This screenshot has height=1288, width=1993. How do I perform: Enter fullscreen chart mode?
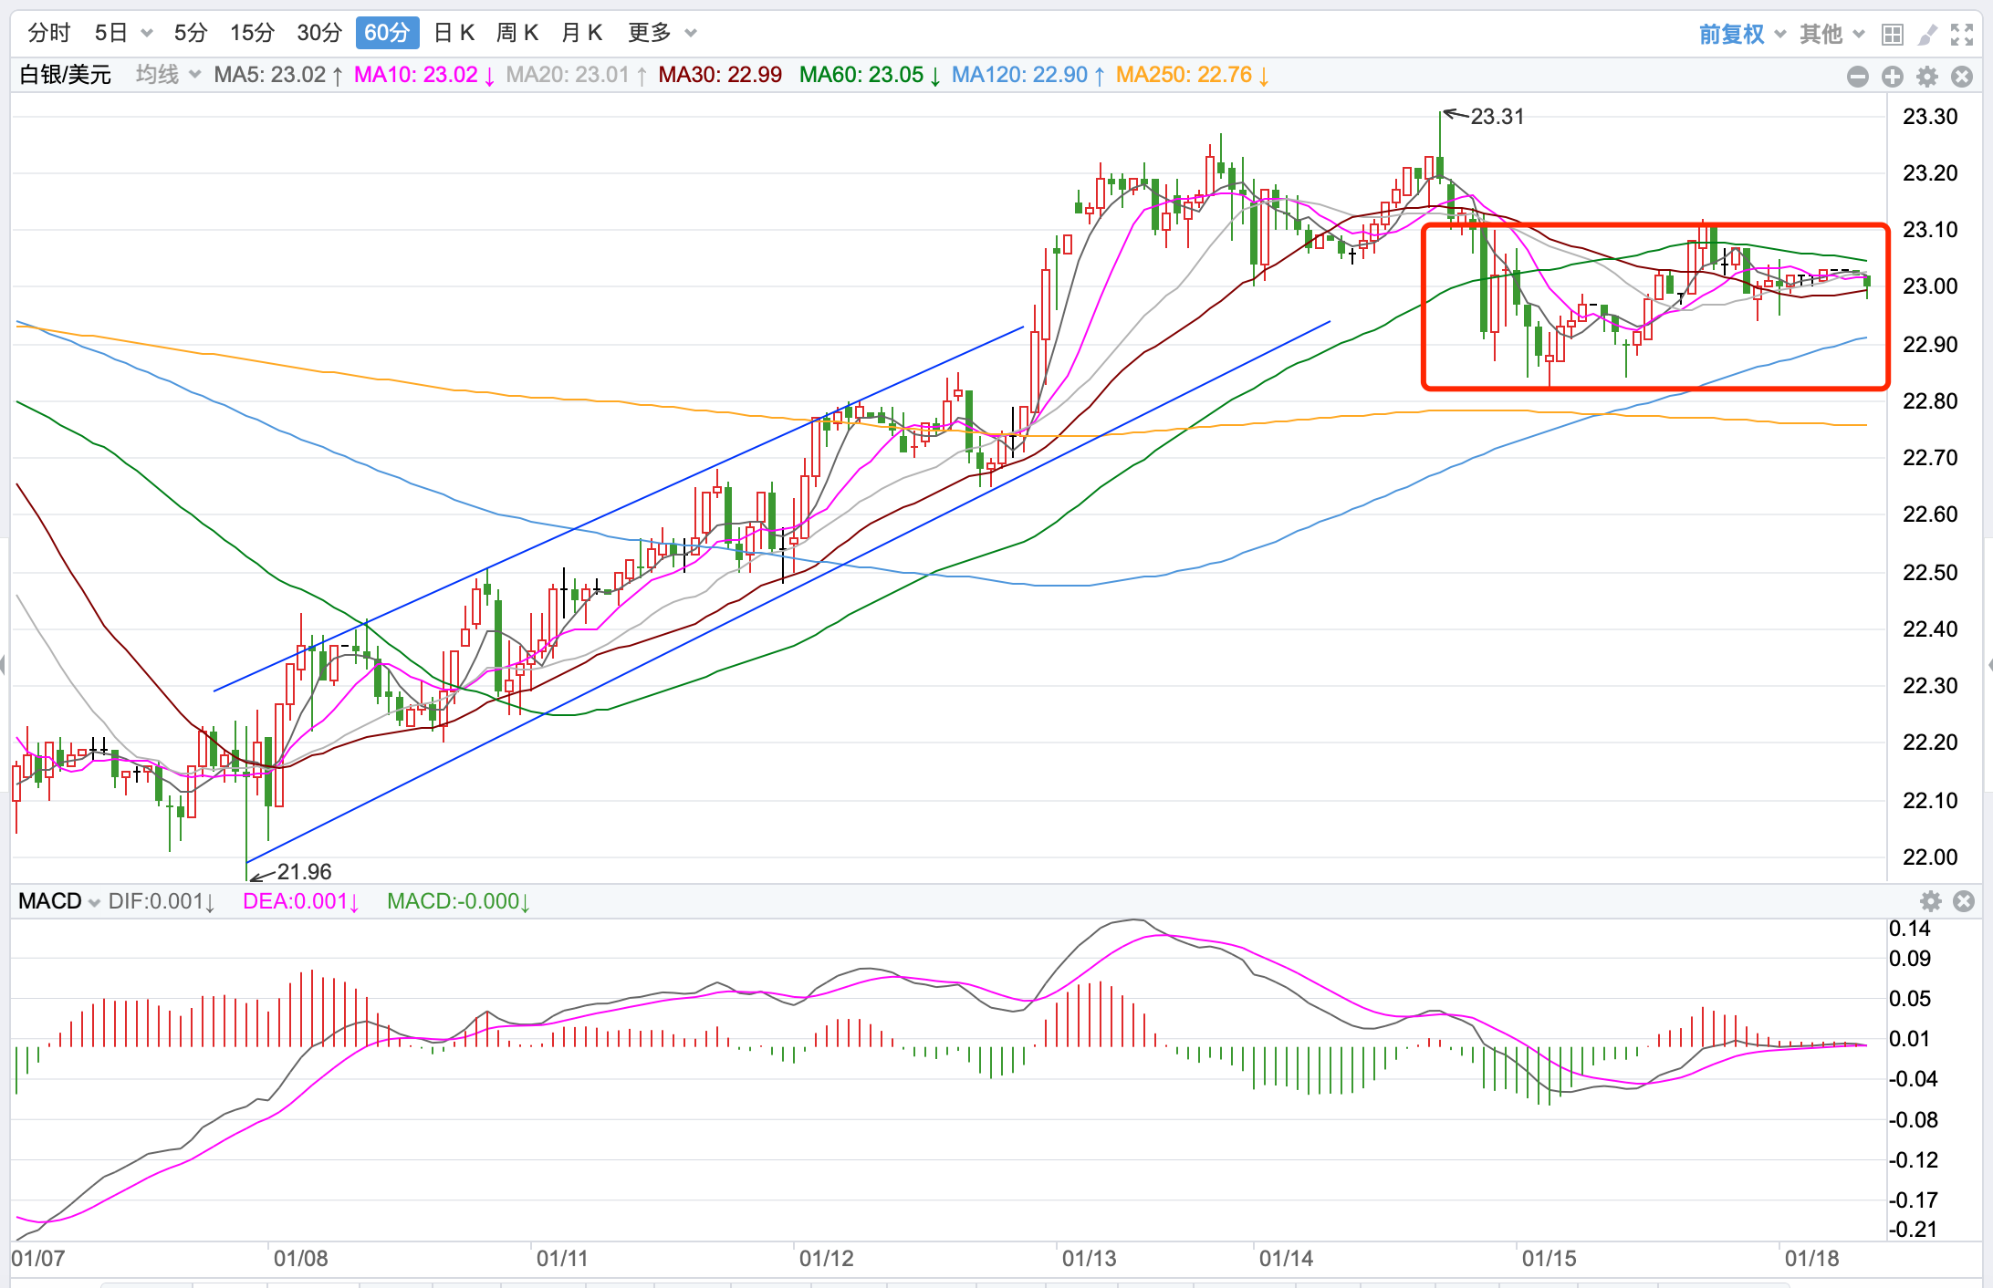tap(1962, 35)
